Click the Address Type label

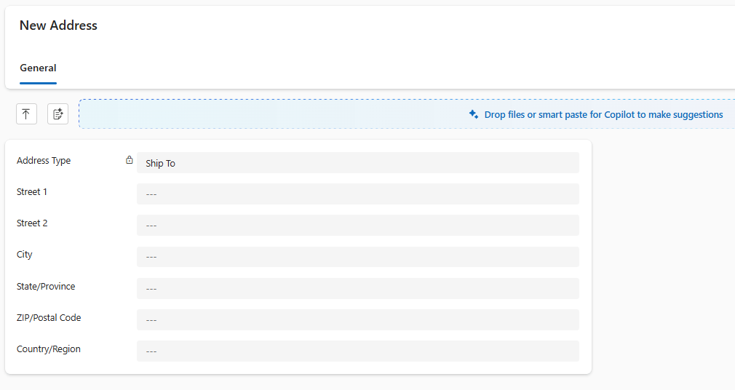[44, 161]
